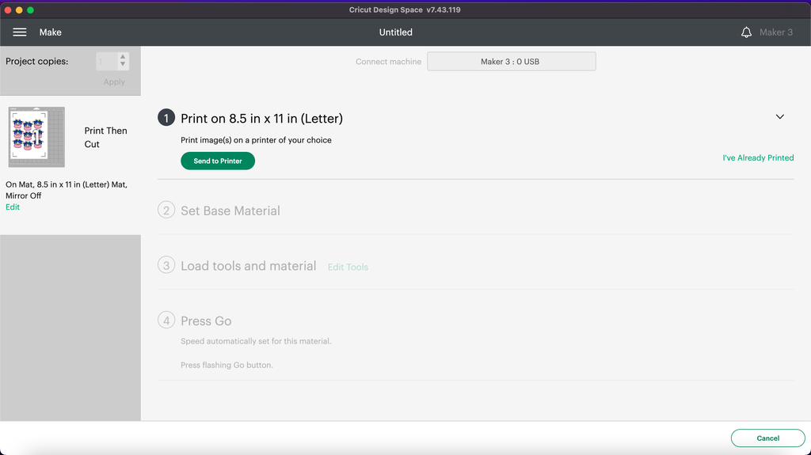This screenshot has height=455, width=811.
Task: Open the hamburger main menu
Action: [20, 32]
